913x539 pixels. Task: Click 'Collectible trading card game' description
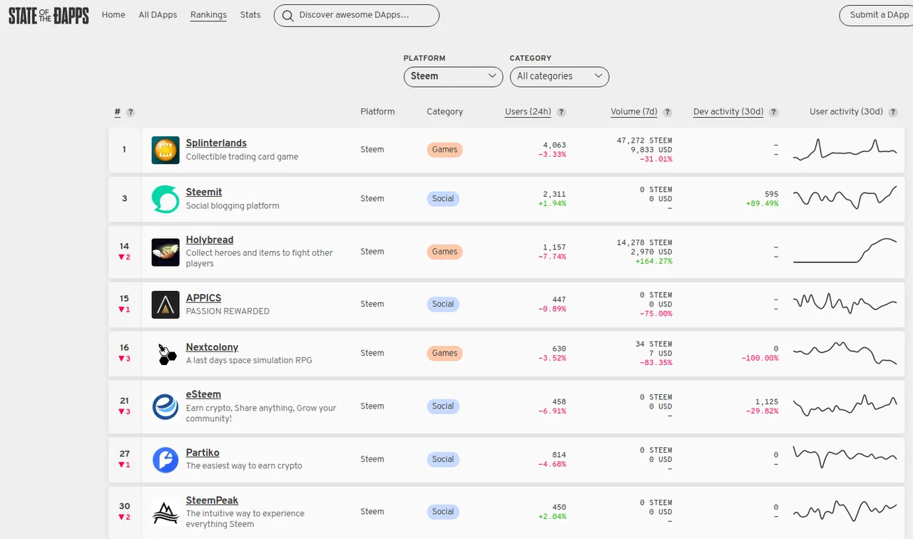(x=242, y=157)
